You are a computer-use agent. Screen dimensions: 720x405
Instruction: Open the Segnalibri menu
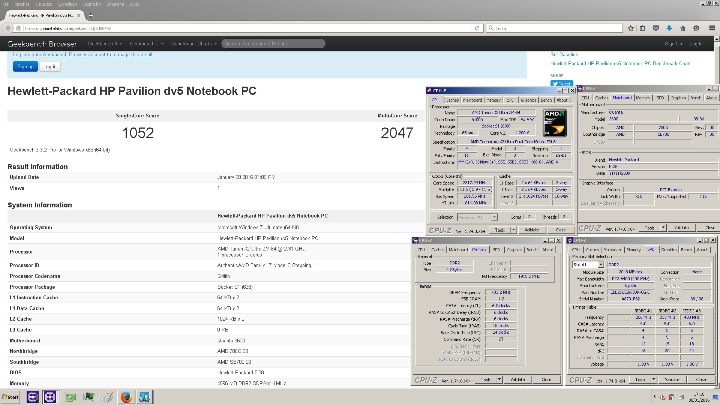click(92, 4)
